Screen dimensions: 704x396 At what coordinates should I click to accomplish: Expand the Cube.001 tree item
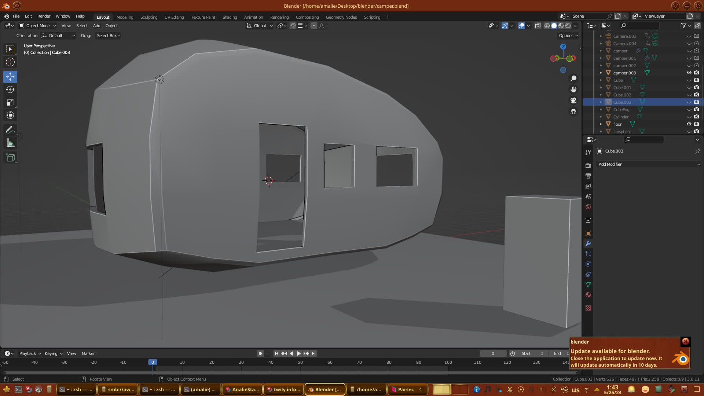(601, 88)
